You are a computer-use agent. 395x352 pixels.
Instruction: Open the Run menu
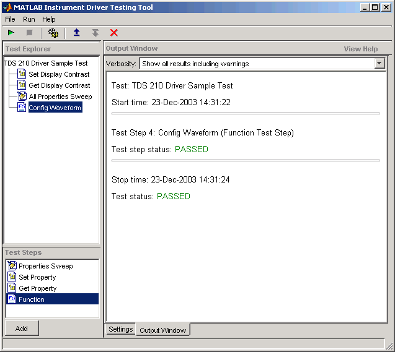pyautogui.click(x=29, y=20)
